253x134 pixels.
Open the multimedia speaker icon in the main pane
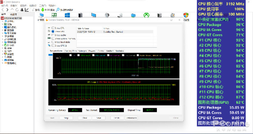[x=107, y=15]
